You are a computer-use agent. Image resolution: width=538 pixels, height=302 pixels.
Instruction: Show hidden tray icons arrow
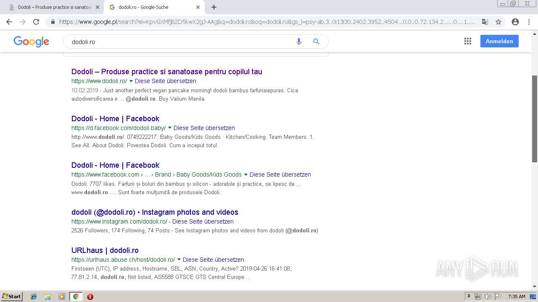coord(469,297)
